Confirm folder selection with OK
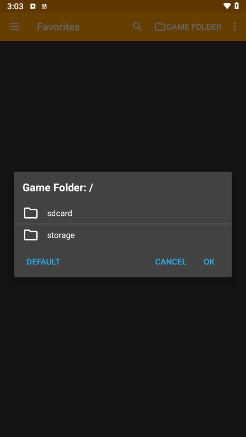The image size is (246, 437). tap(209, 262)
